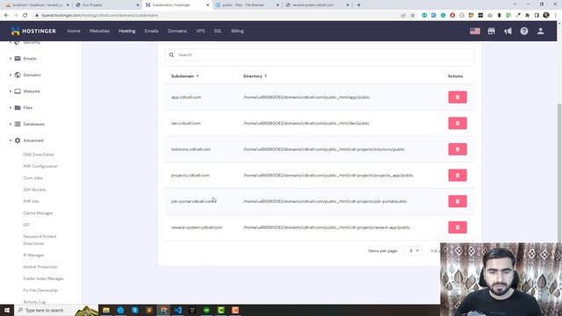Open a new browser tab
Image resolution: width=562 pixels, height=316 pixels.
(359, 5)
